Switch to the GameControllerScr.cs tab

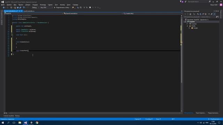11,11
